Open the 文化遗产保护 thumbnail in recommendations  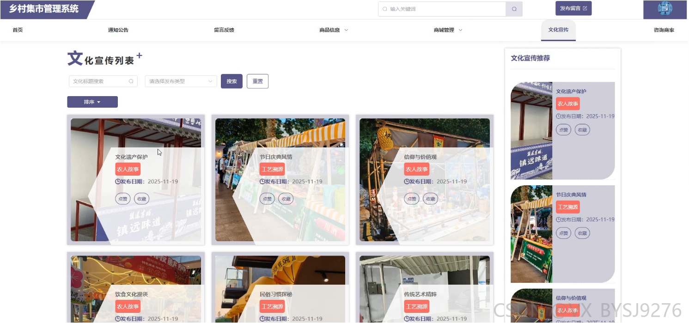point(531,131)
